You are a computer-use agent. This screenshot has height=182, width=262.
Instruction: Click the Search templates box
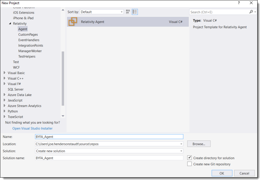[219, 12]
